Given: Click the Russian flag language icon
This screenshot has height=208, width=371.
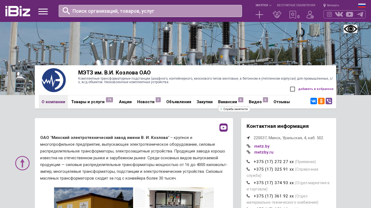Looking at the screenshot, I should pyautogui.click(x=362, y=5).
